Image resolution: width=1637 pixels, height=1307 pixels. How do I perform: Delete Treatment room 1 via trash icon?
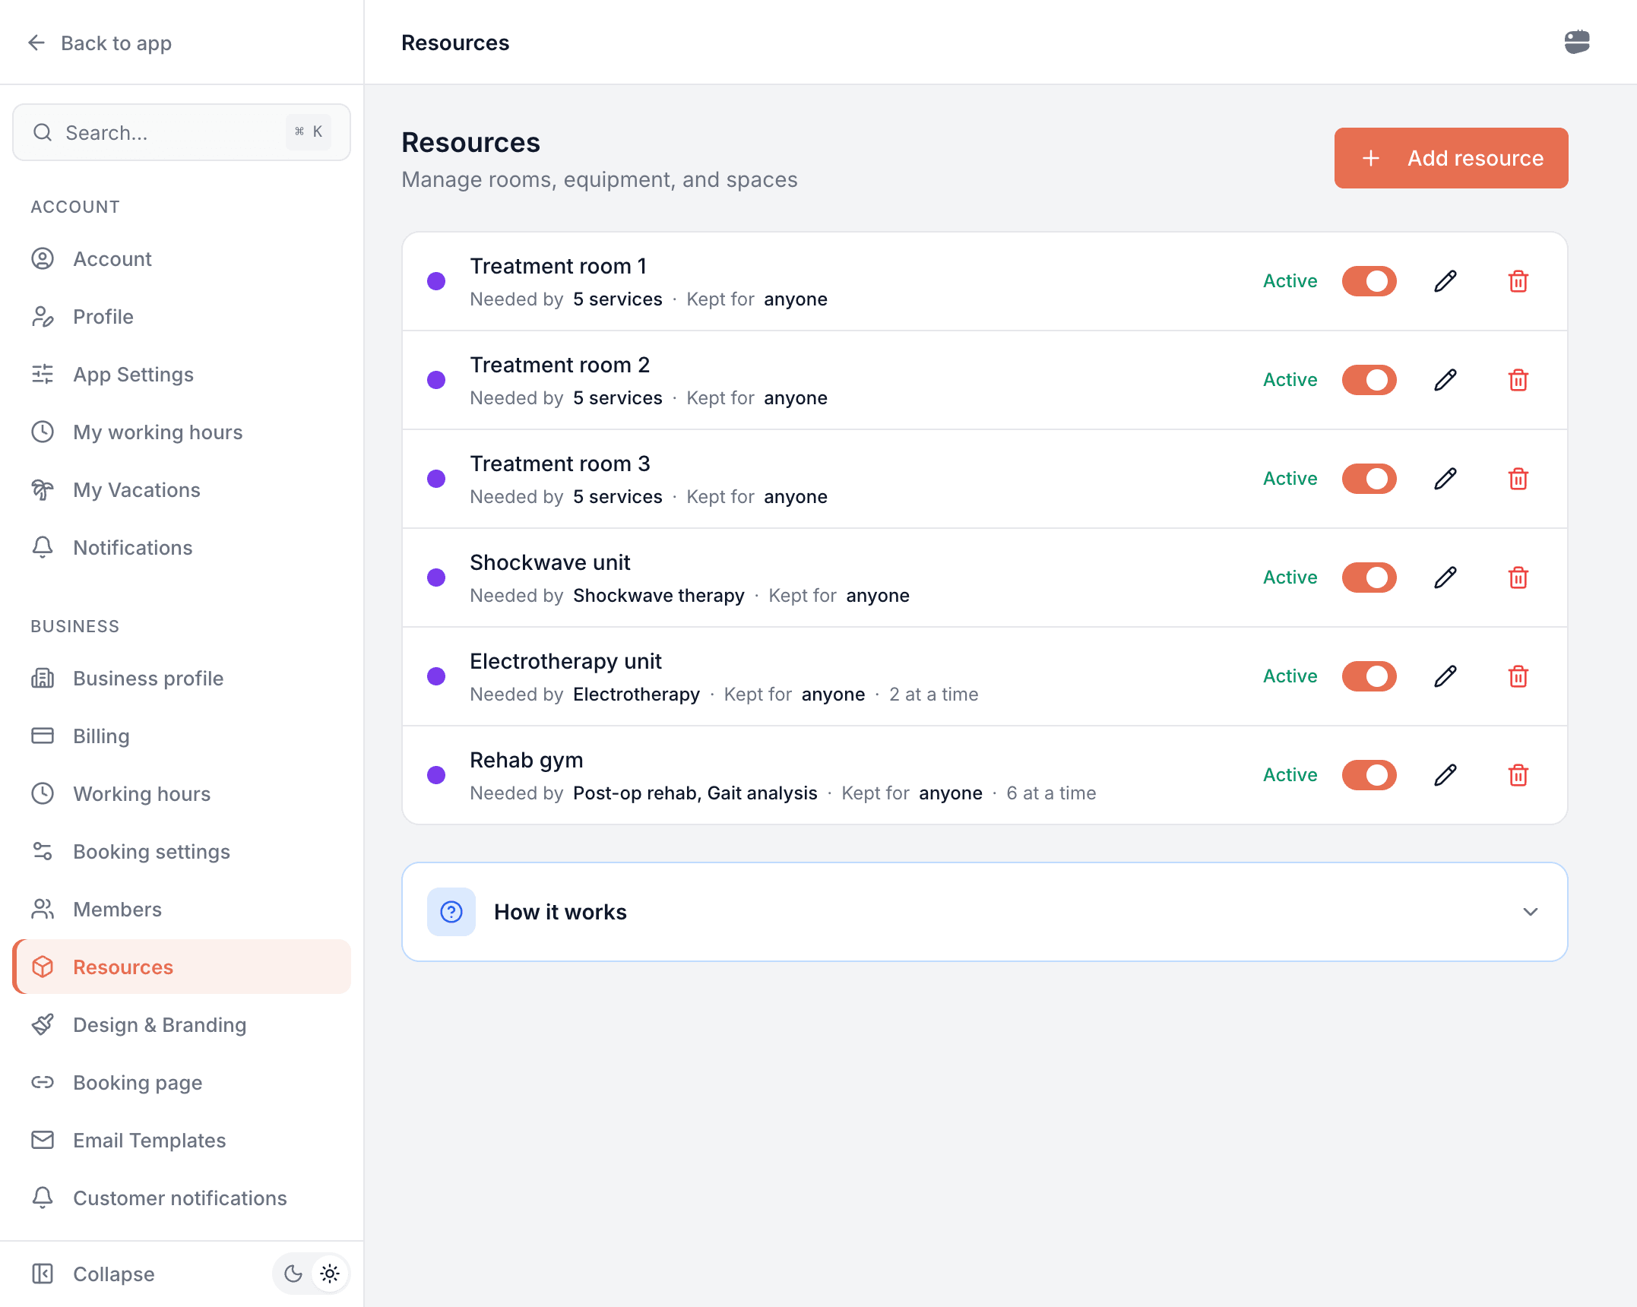(1518, 281)
